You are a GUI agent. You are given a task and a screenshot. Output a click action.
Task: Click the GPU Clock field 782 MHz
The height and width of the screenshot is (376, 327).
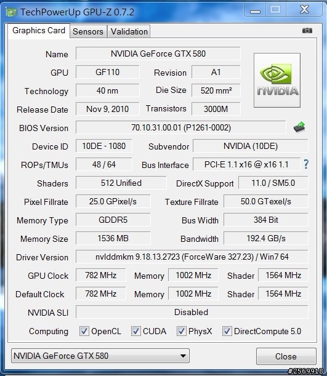(x=101, y=275)
